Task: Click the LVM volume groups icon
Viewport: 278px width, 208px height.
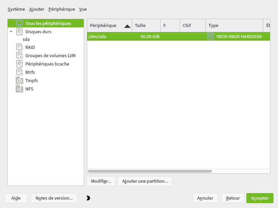Action: [x=19, y=55]
